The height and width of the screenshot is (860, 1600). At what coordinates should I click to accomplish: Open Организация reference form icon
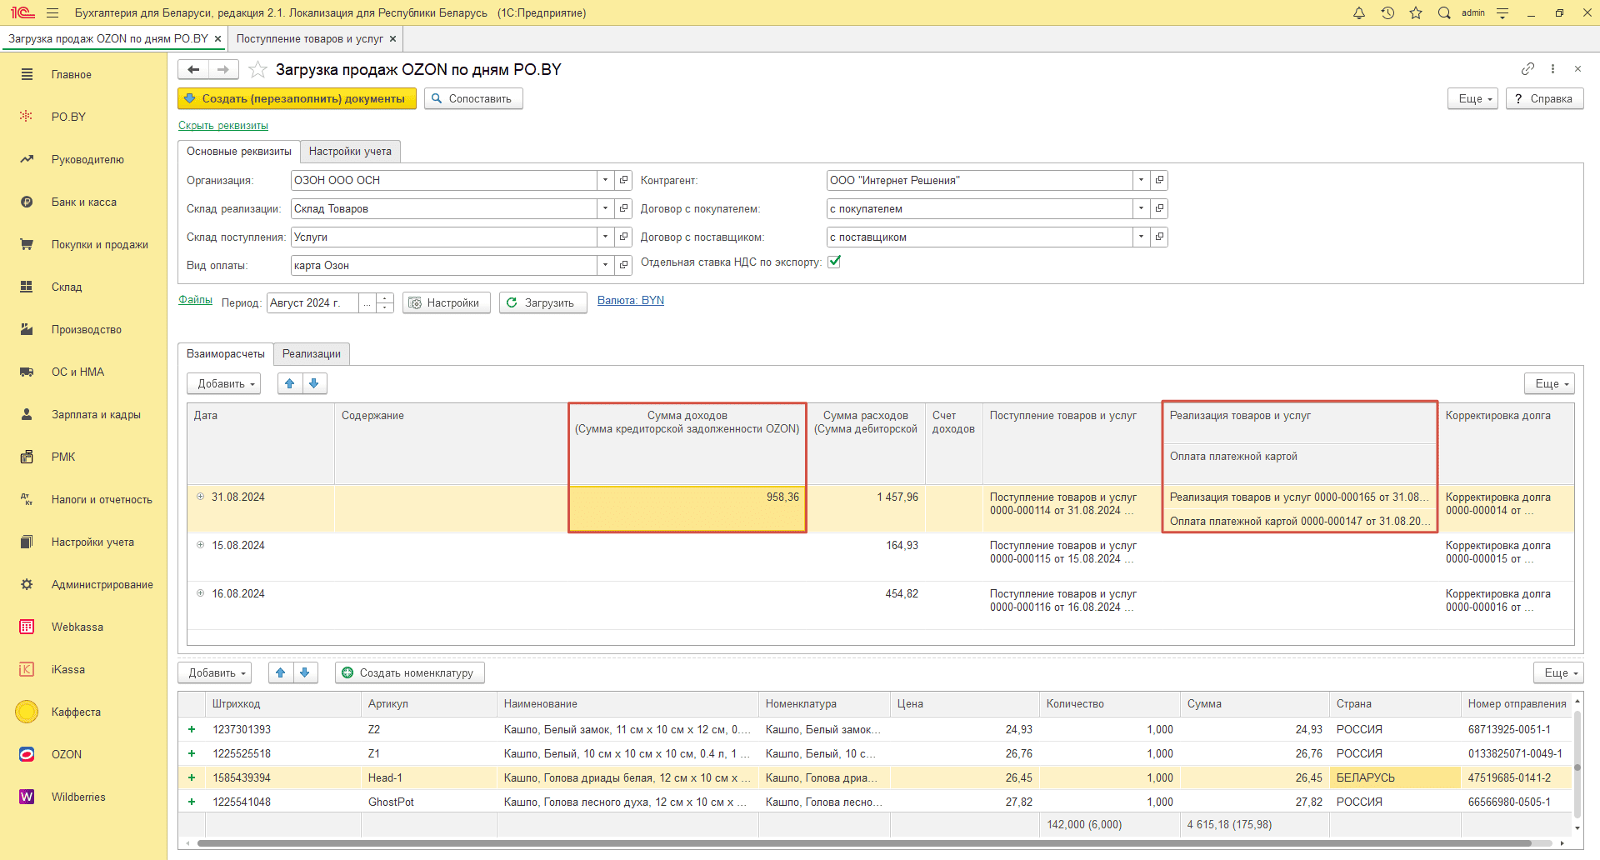pos(623,180)
